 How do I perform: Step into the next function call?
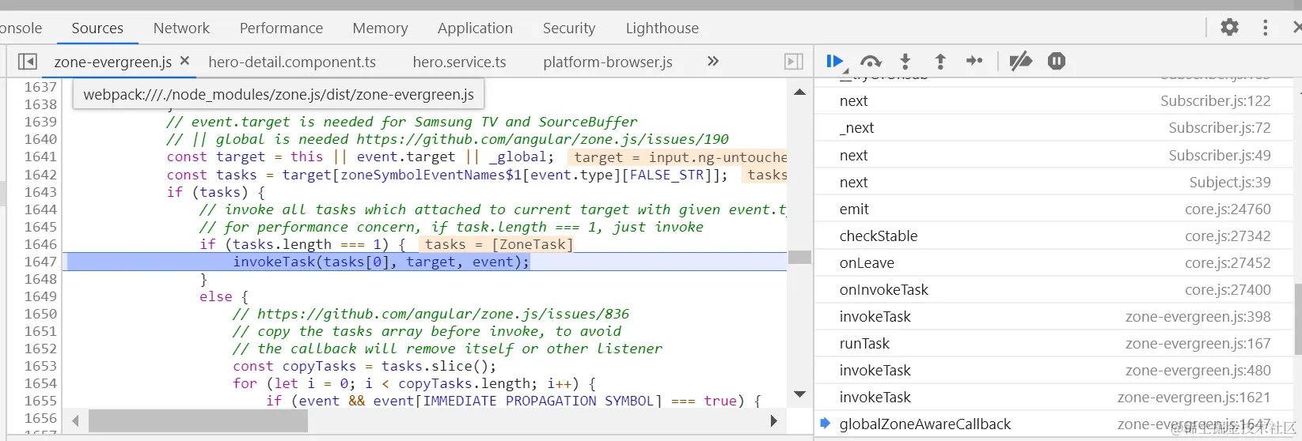[x=905, y=61]
